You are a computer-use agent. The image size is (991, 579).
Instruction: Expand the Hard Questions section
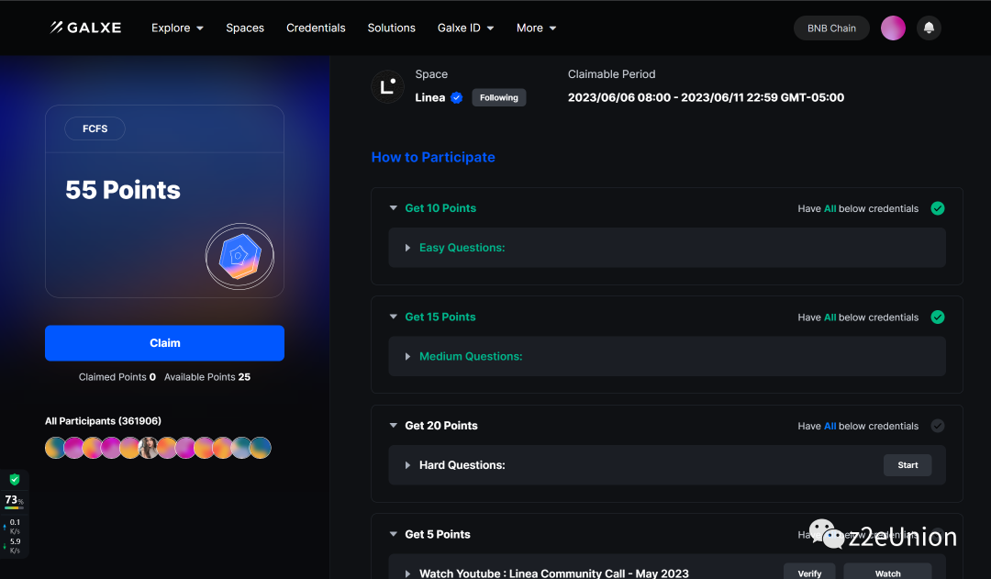pyautogui.click(x=408, y=465)
